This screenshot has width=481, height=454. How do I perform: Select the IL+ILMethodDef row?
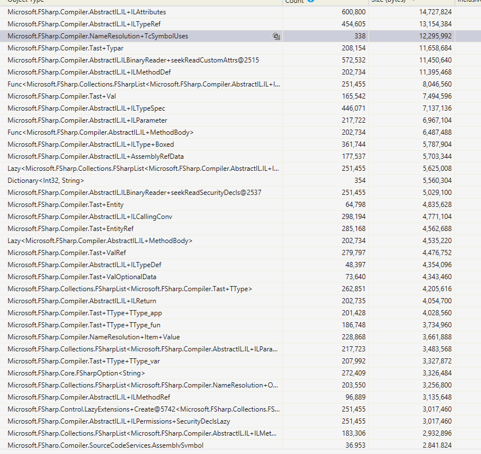pos(240,72)
